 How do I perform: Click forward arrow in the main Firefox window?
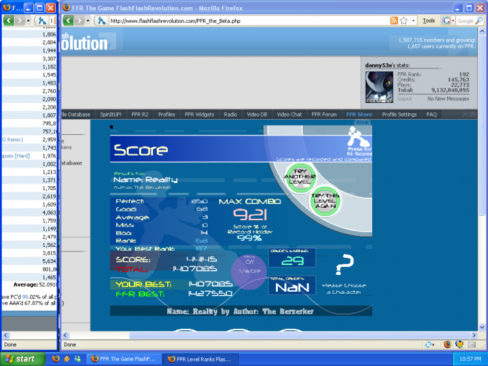(x=79, y=21)
